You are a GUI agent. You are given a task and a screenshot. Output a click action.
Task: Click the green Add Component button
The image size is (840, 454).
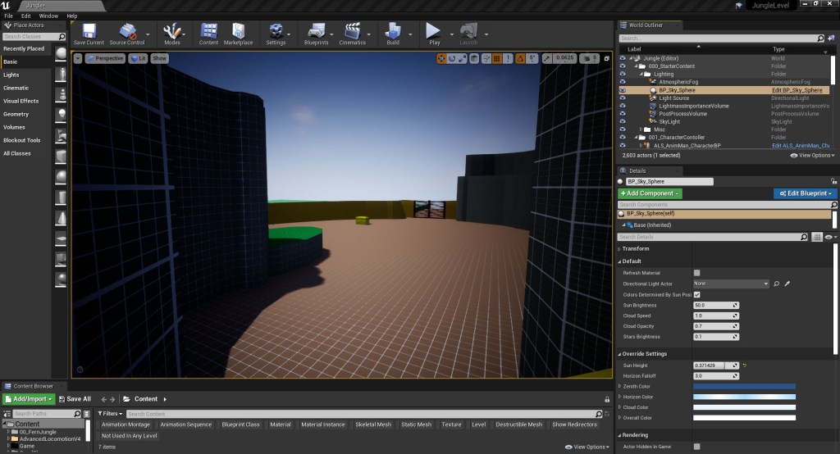point(650,193)
